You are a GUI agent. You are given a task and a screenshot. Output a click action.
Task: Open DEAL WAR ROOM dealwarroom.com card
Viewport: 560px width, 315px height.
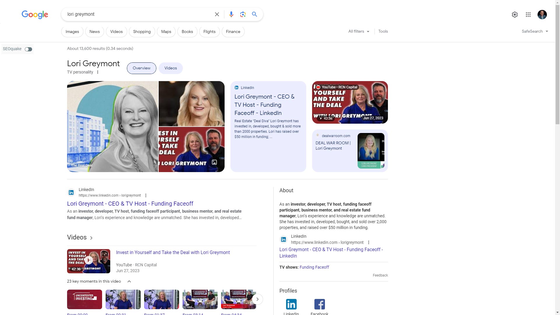pyautogui.click(x=350, y=151)
